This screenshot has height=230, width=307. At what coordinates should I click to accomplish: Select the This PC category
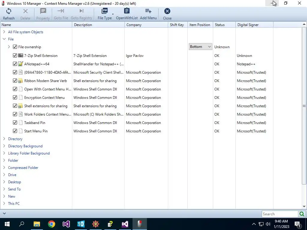(14, 203)
